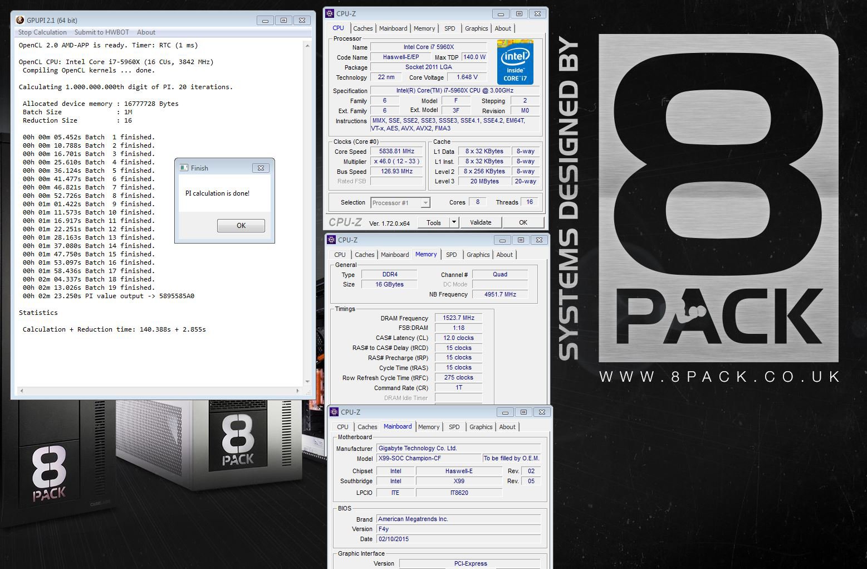Click the Validate button in CPU-Z
867x569 pixels.
(x=481, y=222)
